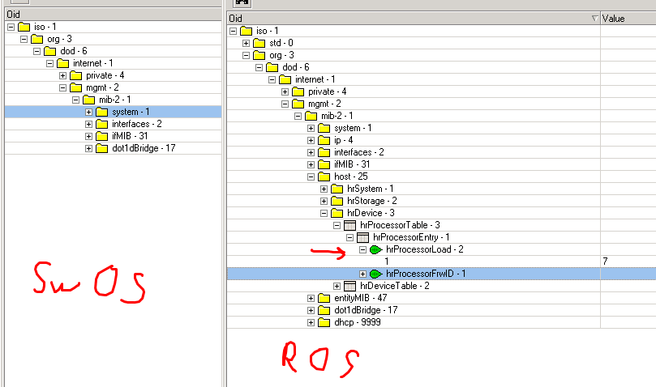Collapse hrProcessorEntry - 1 node
The width and height of the screenshot is (656, 387).
(349, 237)
